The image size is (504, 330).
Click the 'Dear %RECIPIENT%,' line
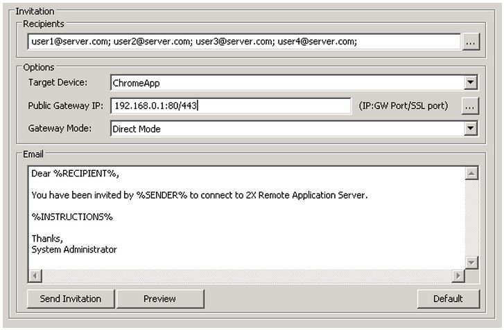[x=75, y=174]
